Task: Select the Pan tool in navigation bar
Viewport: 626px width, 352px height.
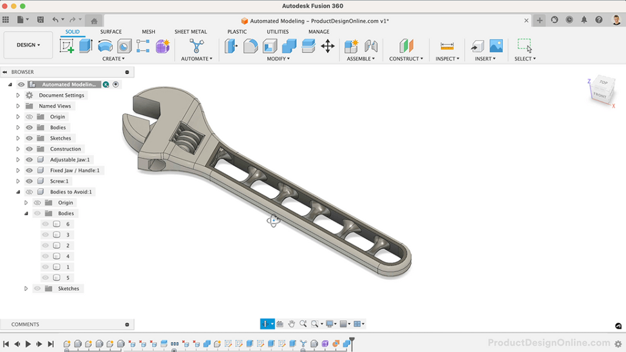Action: (292, 323)
